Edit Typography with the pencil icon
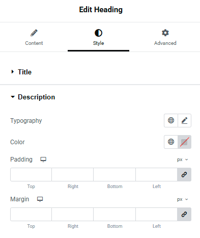The image size is (200, 238). click(x=184, y=120)
